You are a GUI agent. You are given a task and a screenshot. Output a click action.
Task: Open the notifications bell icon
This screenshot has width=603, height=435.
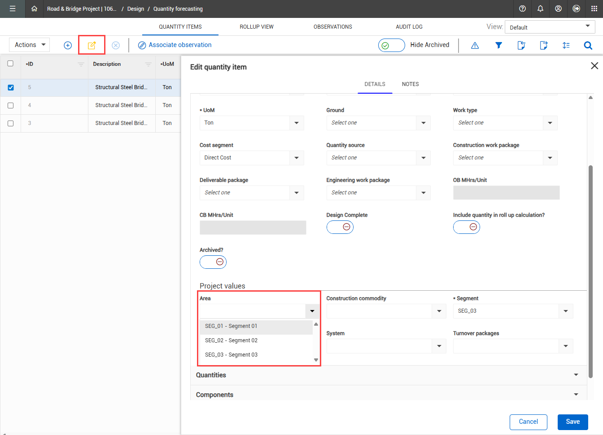click(x=540, y=9)
